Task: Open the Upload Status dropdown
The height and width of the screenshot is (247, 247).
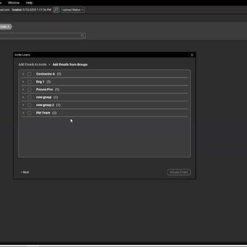Action: click(73, 10)
